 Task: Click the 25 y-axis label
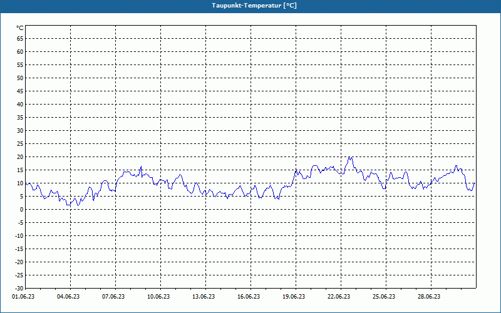pos(20,144)
